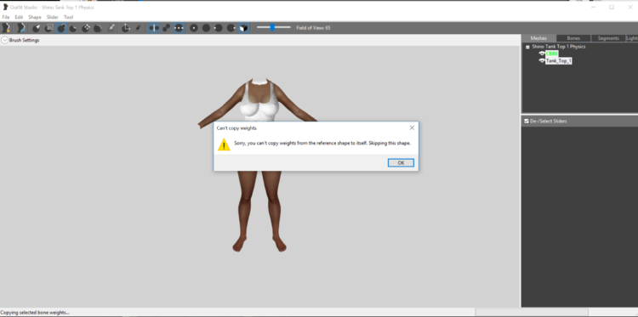Uncheck the De-/Select Sliders checkbox
The image size is (638, 317).
click(x=527, y=122)
